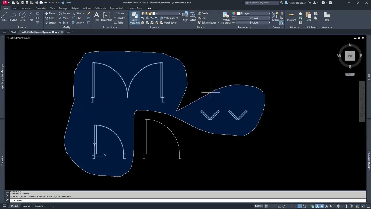Click Create block button
This screenshot has height=209, width=371.
click(203, 13)
